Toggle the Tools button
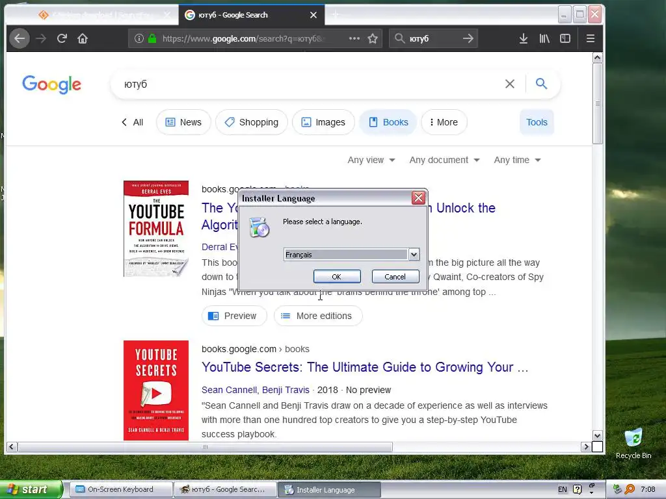The image size is (666, 499). [537, 122]
